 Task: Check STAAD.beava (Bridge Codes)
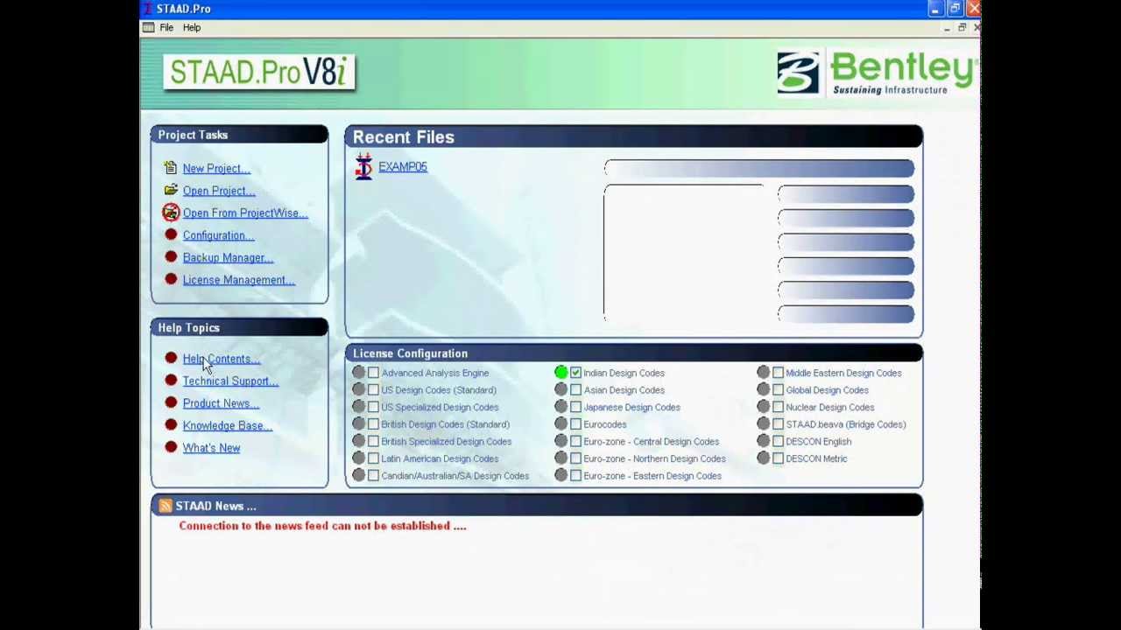click(x=778, y=424)
